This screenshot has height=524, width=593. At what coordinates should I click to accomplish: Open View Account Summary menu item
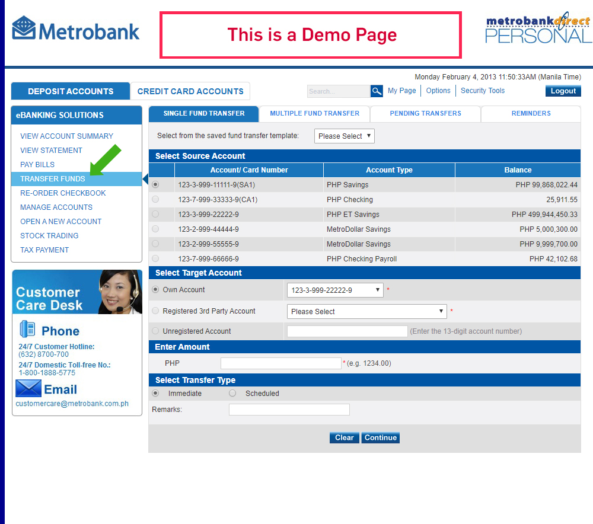(x=66, y=136)
